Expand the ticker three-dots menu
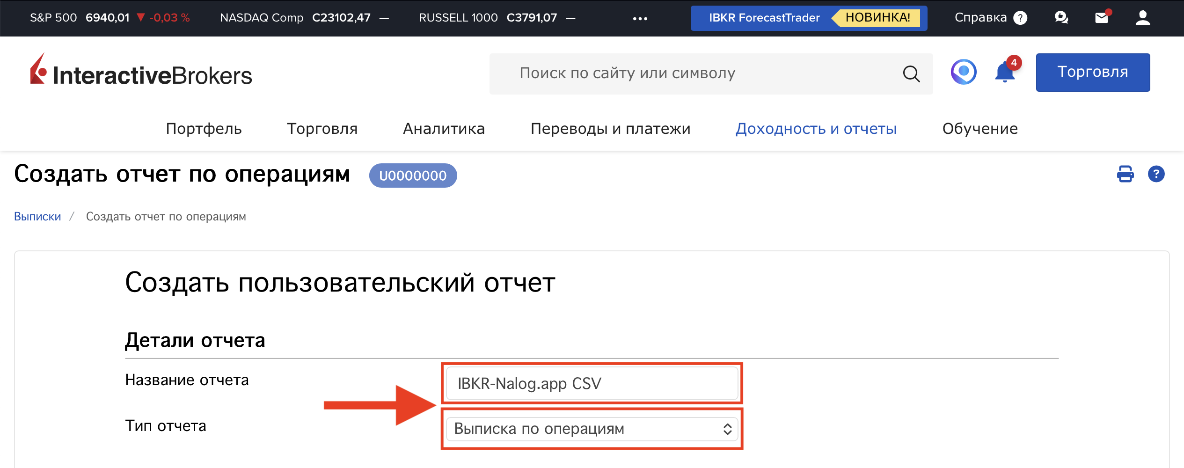1184x468 pixels. pyautogui.click(x=640, y=19)
